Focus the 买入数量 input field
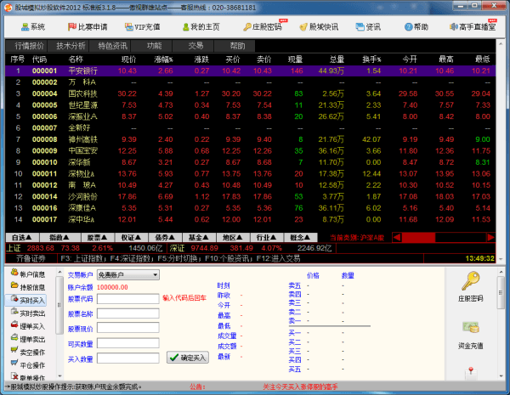 [x=128, y=358]
